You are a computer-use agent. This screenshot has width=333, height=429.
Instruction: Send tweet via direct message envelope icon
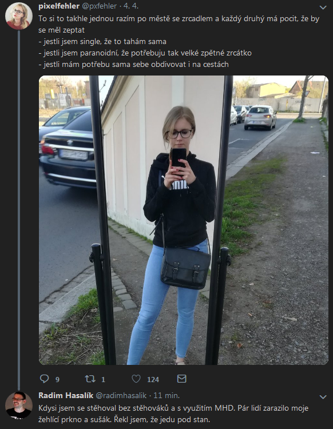coord(182,379)
